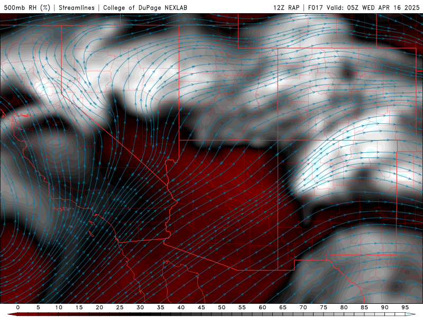Click the 30 label on the RH legend

point(140,307)
